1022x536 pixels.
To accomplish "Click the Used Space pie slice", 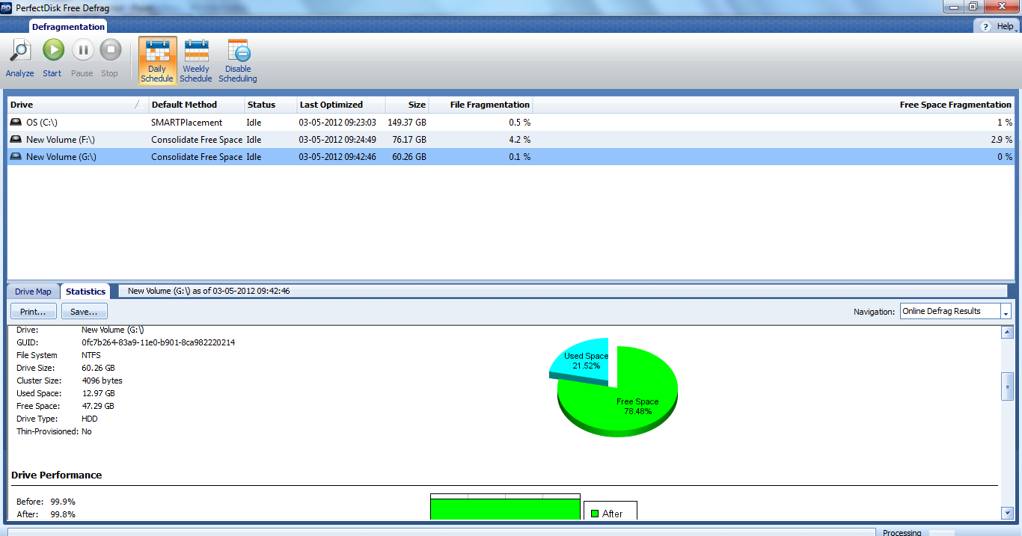I will 584,361.
